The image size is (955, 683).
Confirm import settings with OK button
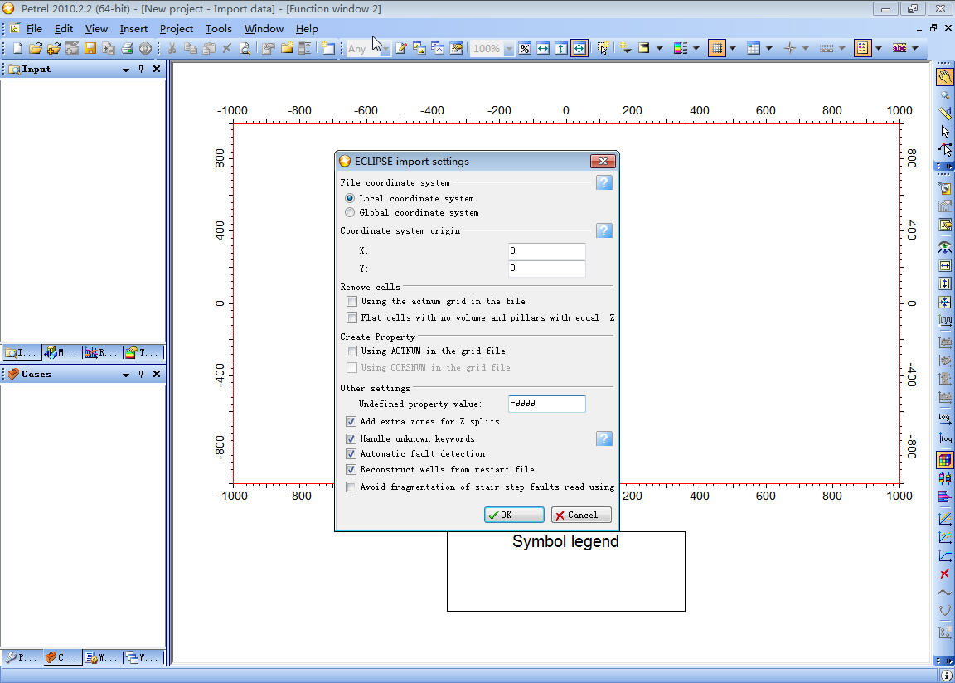pos(514,515)
